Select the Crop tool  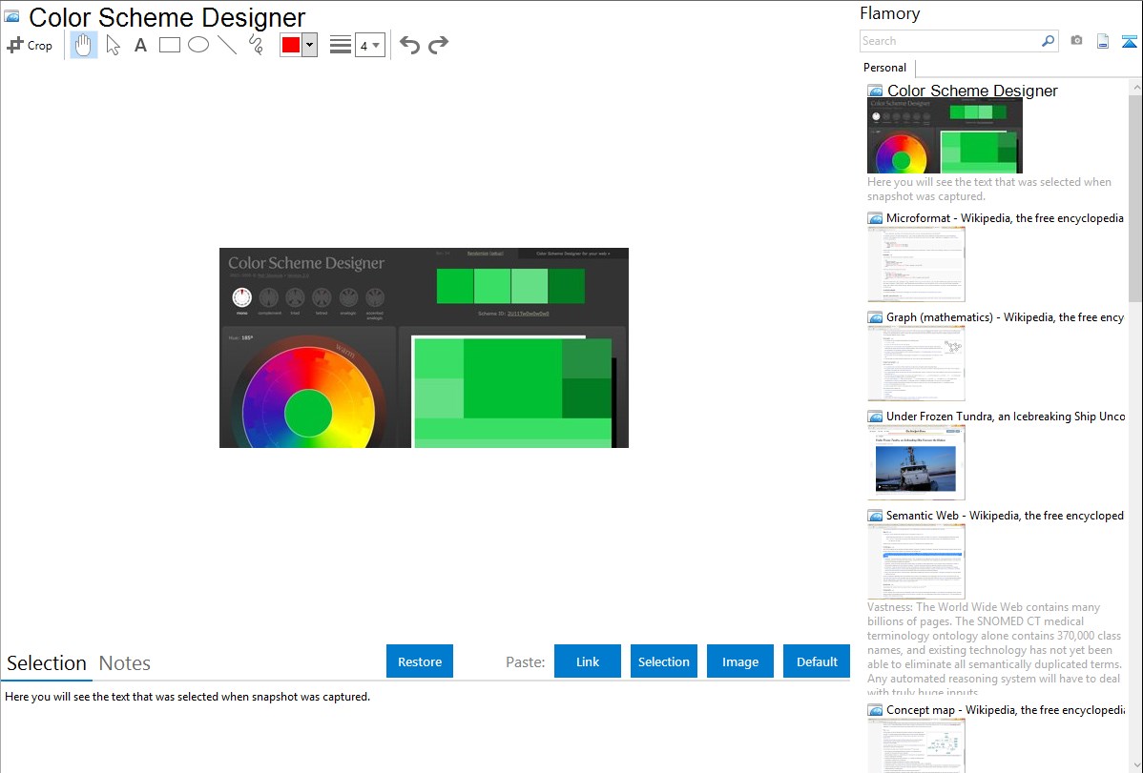(x=30, y=45)
